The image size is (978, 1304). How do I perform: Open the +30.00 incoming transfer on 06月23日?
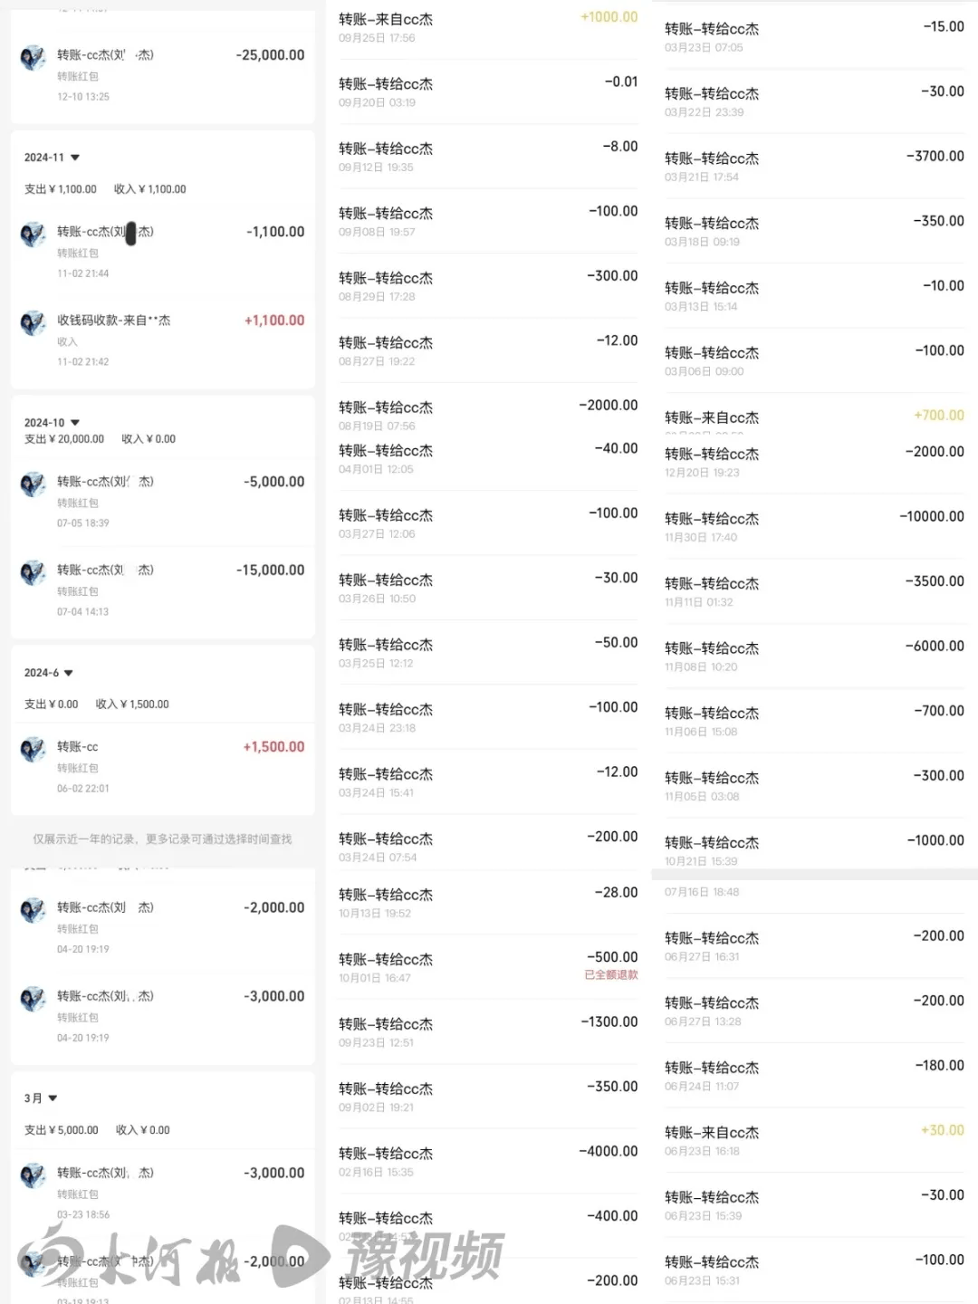pyautogui.click(x=814, y=1141)
